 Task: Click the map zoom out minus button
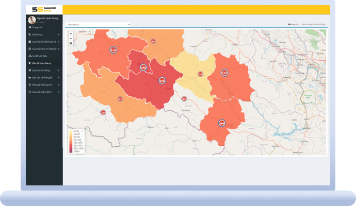pos(71,38)
